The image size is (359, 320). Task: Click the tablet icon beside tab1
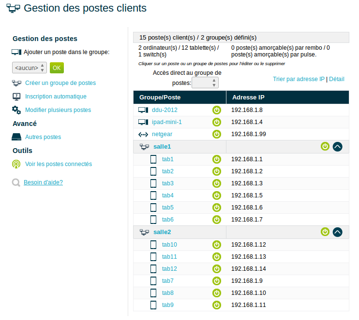153,159
